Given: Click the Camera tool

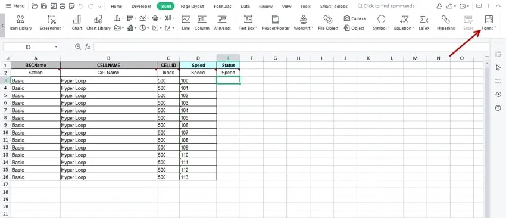Looking at the screenshot, I should click(355, 18).
